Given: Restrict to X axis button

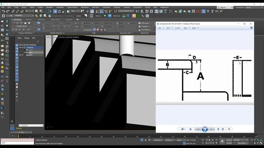Looking at the screenshot, I should (x=203, y=11).
